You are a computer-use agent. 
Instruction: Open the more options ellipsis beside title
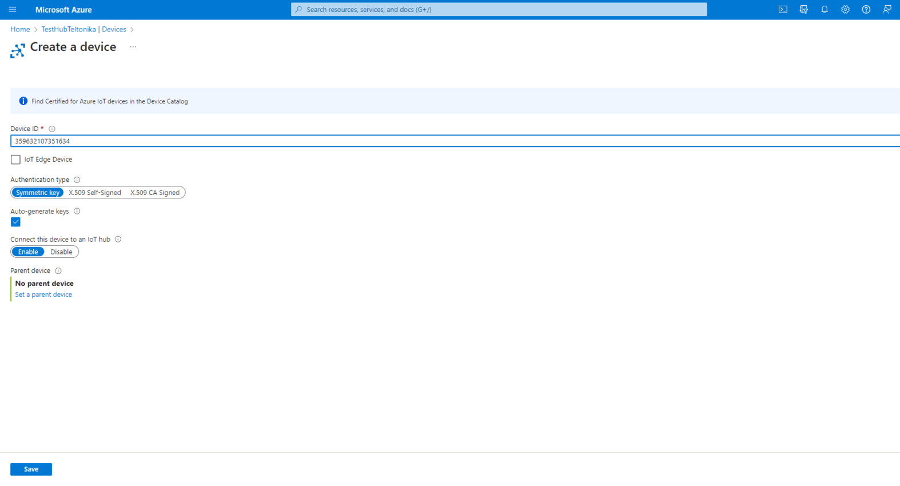coord(133,47)
